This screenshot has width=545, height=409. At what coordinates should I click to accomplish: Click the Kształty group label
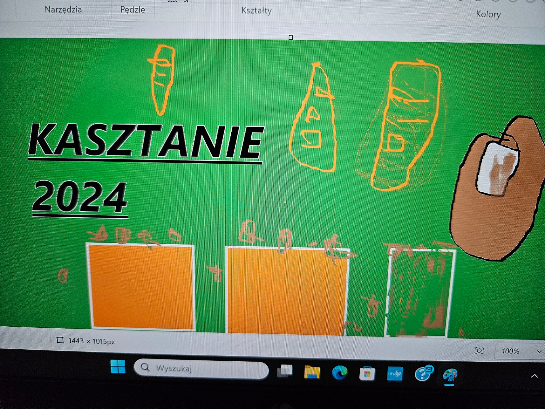(x=257, y=11)
